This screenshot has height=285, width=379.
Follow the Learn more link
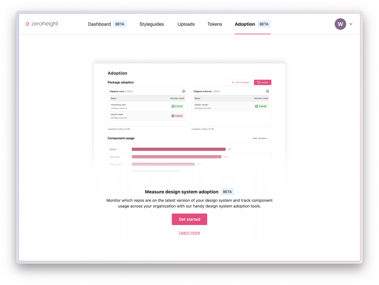[x=189, y=233]
